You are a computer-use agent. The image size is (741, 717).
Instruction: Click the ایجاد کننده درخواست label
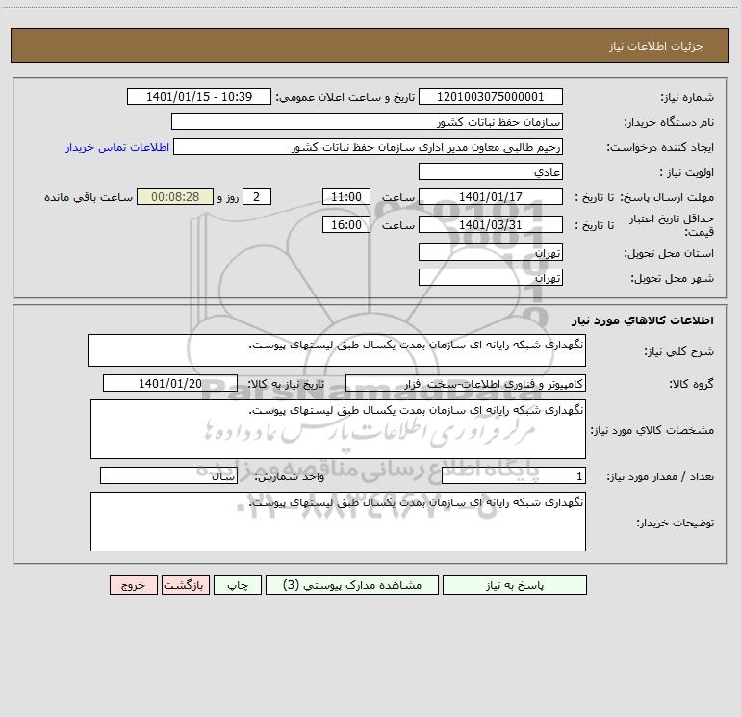[660, 148]
